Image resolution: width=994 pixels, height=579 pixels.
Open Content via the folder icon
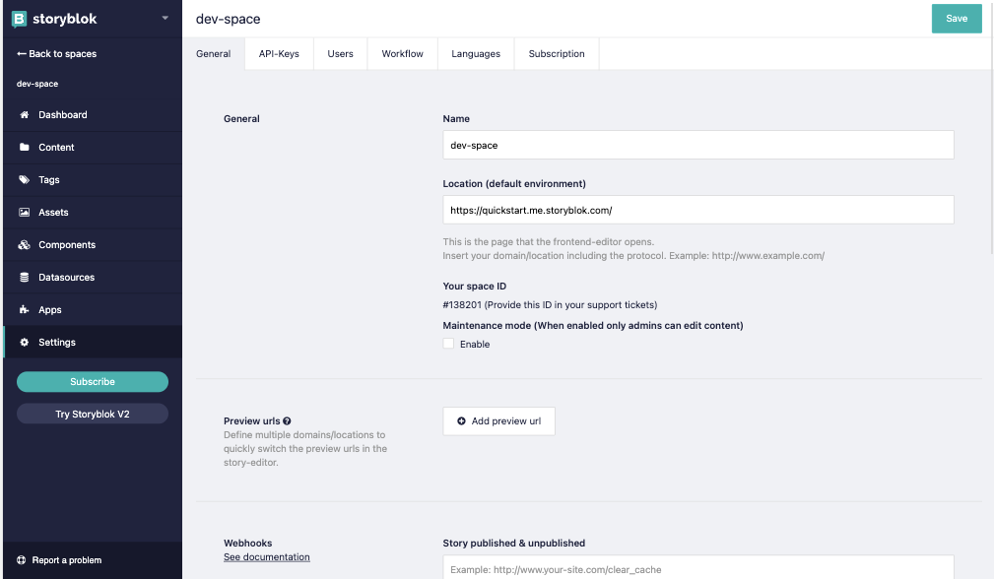tap(24, 147)
